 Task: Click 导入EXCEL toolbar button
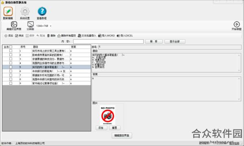[x=125, y=36]
